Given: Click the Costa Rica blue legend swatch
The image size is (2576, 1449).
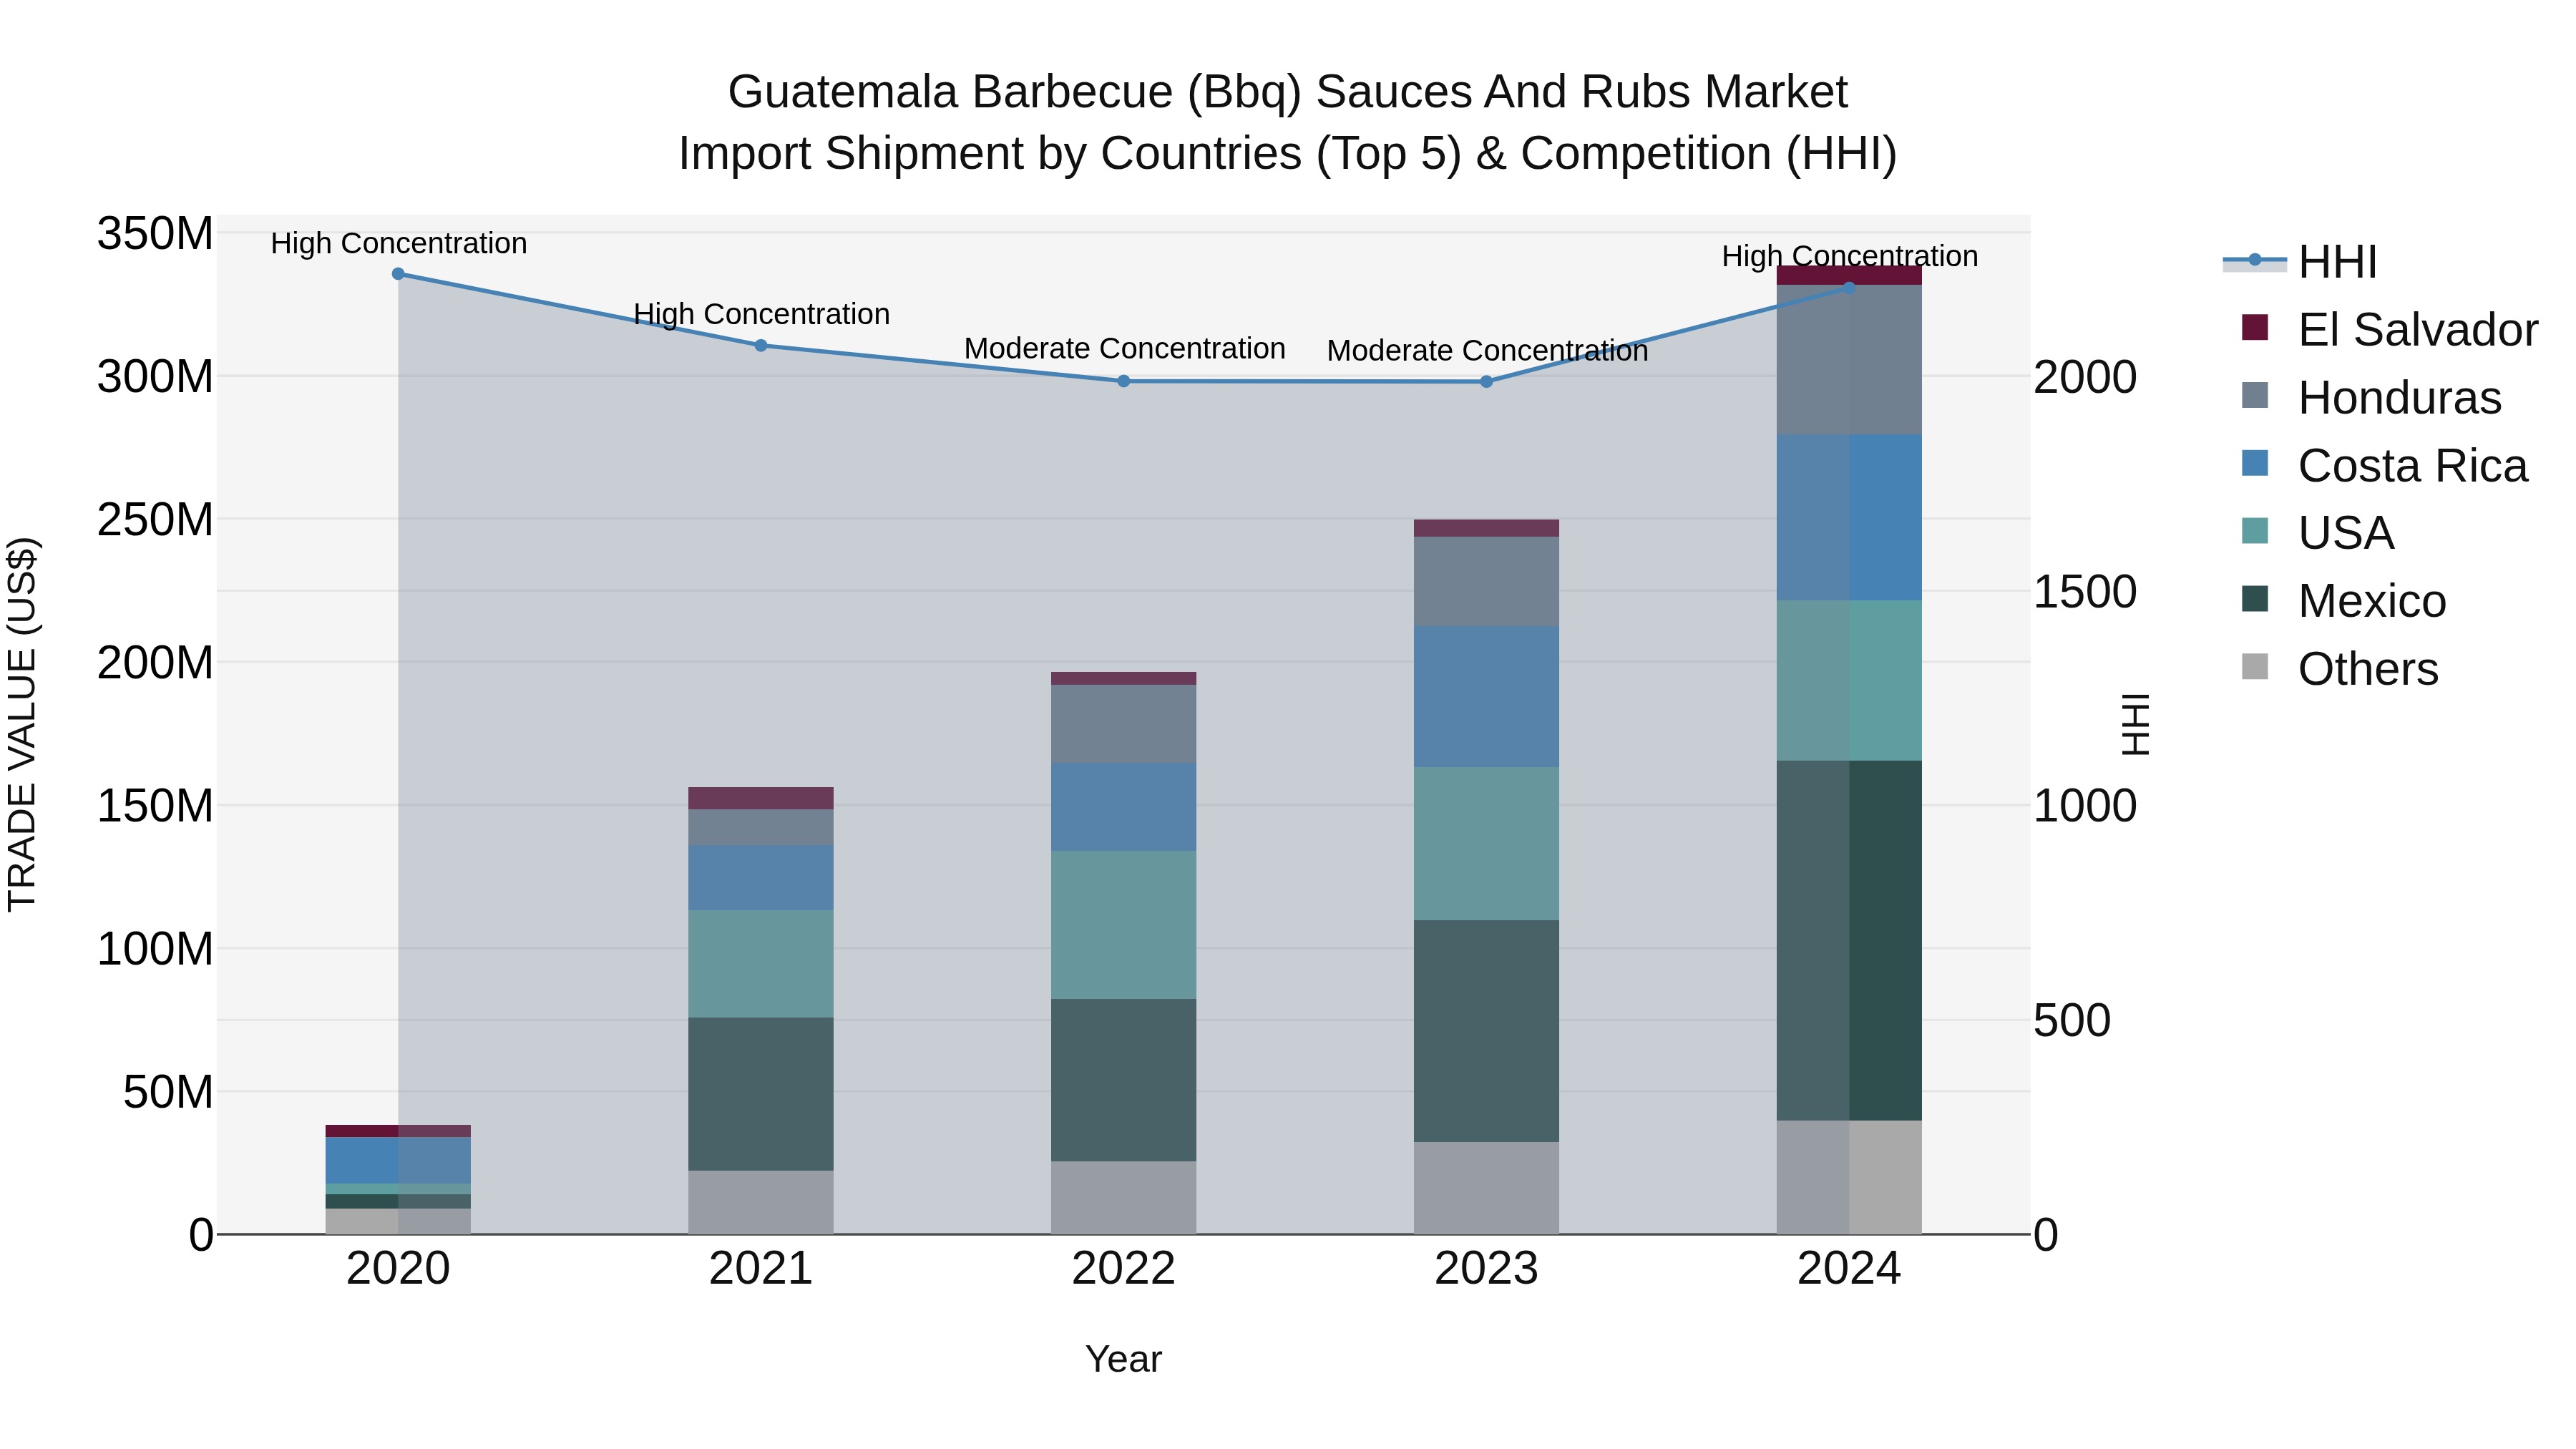Looking at the screenshot, I should [x=2255, y=463].
